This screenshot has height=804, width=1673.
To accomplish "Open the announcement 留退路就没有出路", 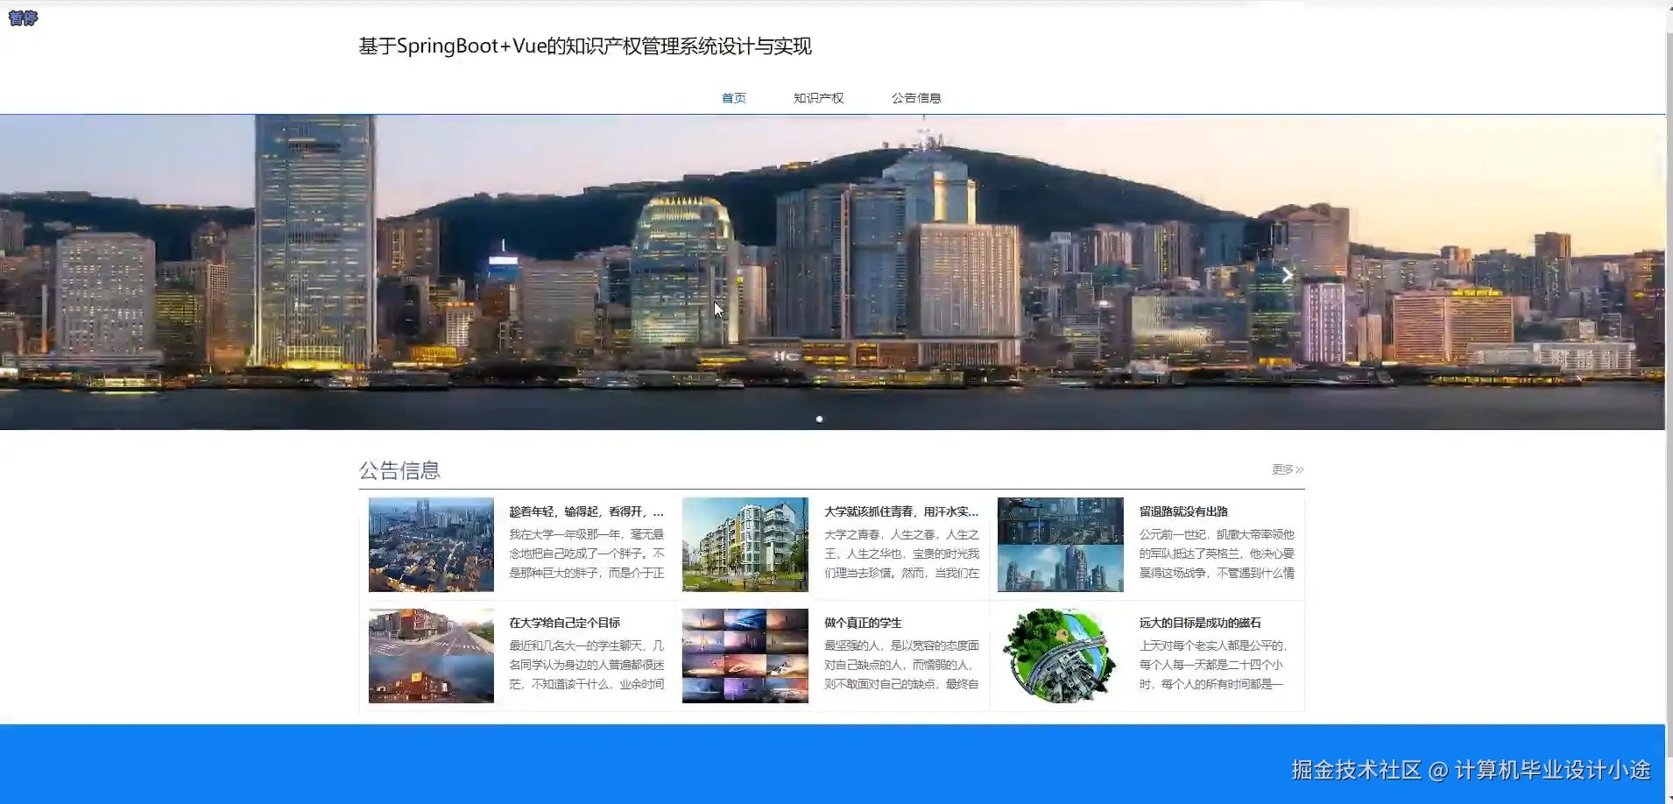I will [x=1186, y=511].
